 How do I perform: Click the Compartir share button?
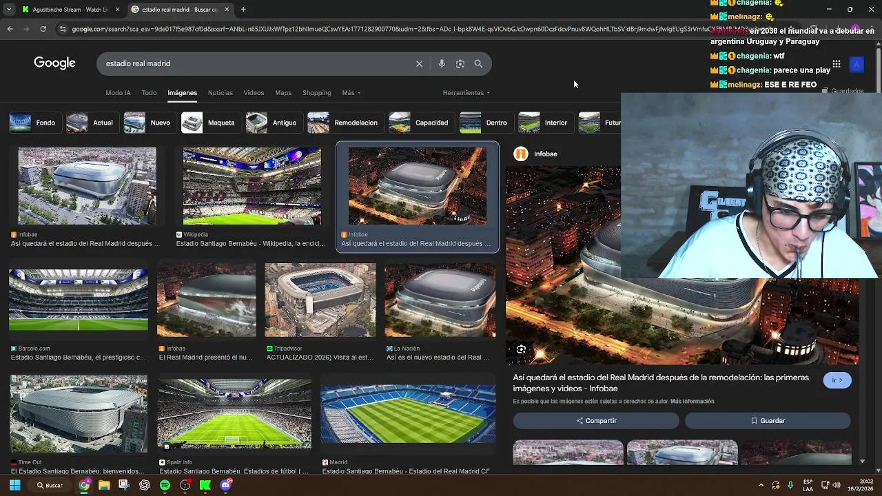point(596,420)
